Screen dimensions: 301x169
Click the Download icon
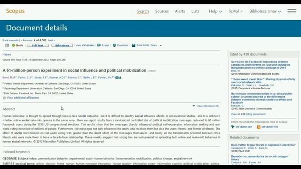(x=114, y=45)
